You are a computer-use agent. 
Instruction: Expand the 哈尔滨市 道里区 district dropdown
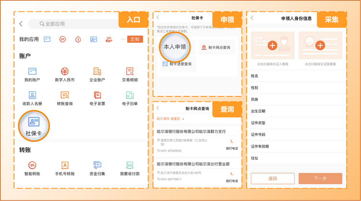click(170, 118)
